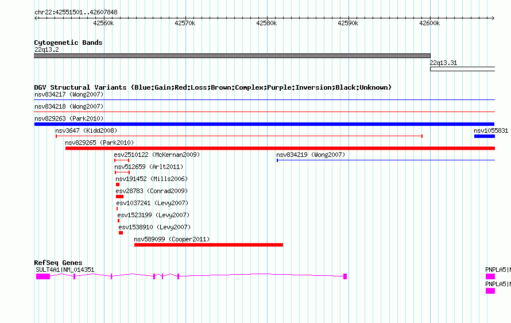This screenshot has width=511, height=323.
Task: Click the chr22:42551501..42607848 coordinate label
Action: click(x=76, y=13)
